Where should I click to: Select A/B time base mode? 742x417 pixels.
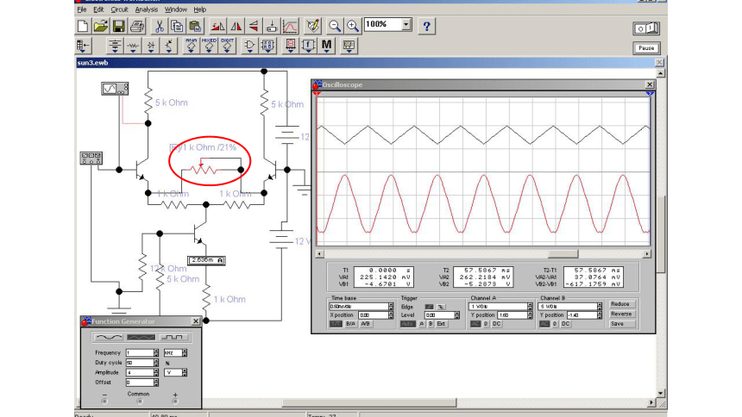tap(365, 324)
